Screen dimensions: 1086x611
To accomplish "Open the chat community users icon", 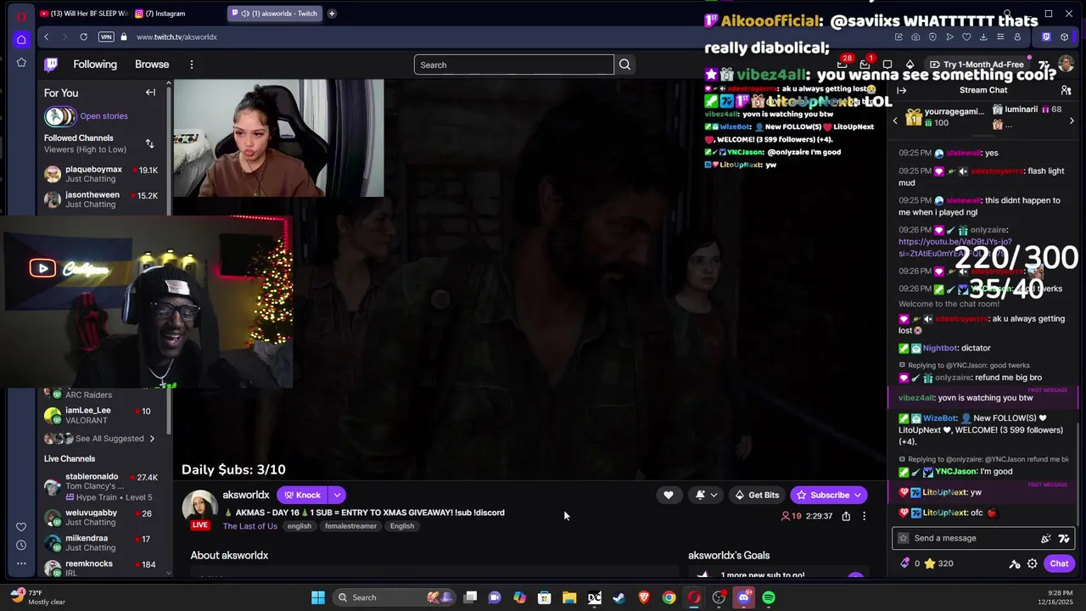I will tap(1066, 90).
